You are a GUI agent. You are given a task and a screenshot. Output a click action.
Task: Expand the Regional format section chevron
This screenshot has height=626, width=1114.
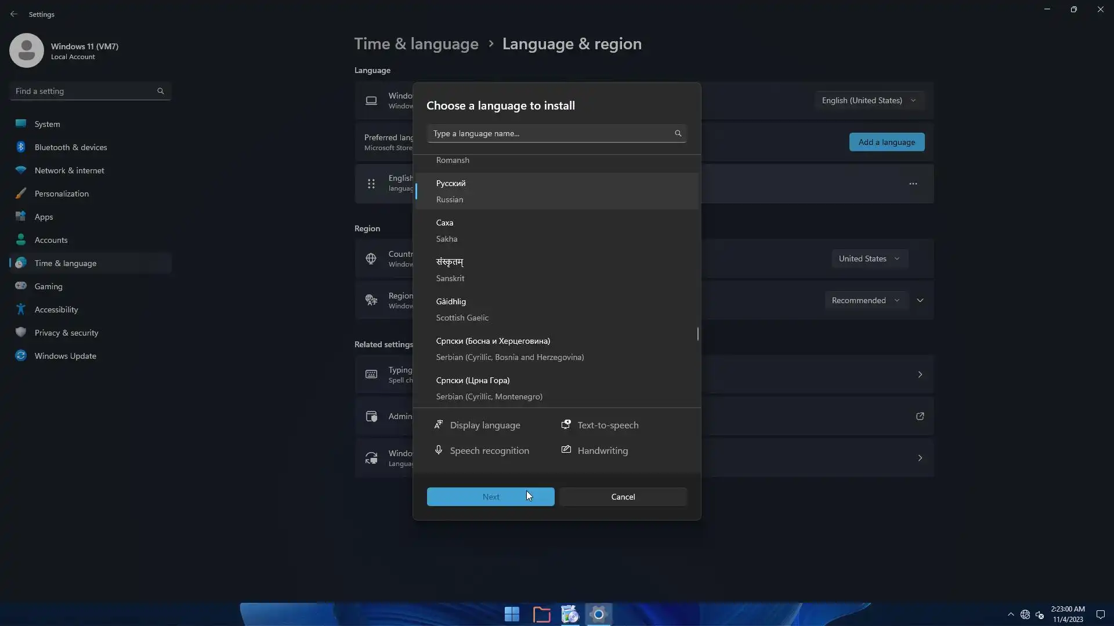(920, 300)
